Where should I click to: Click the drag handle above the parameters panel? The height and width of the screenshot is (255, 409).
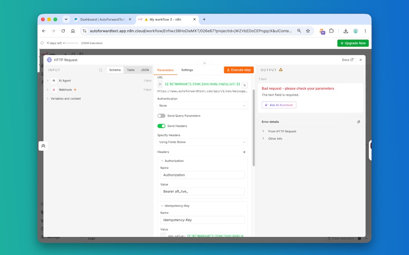click(x=204, y=63)
